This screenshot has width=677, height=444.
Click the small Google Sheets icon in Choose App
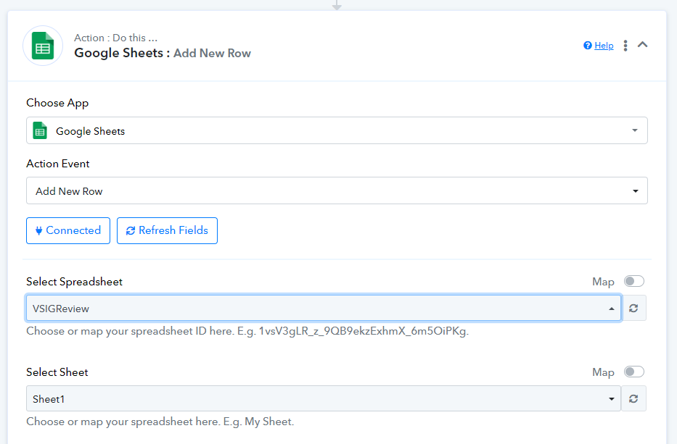(x=40, y=131)
